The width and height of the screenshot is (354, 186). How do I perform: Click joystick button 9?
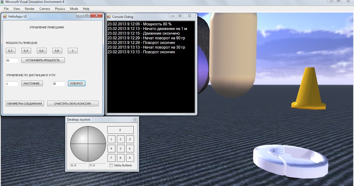(x=130, y=157)
